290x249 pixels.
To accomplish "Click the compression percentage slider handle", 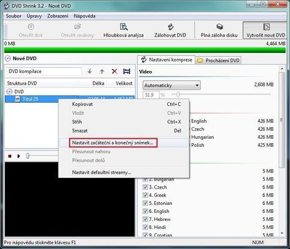I will [178, 95].
